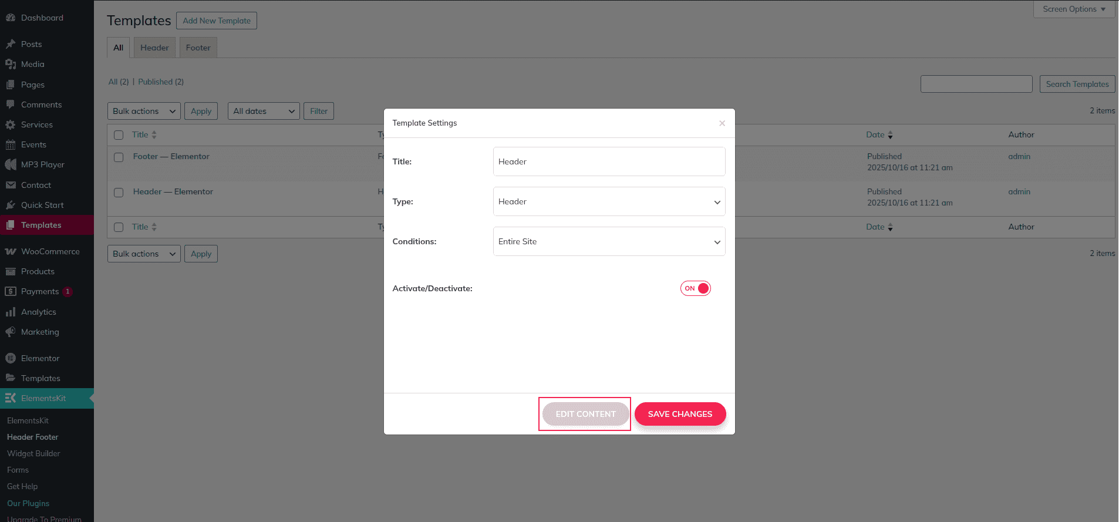Click the Posts pushpin icon
This screenshot has width=1119, height=522.
click(x=11, y=44)
